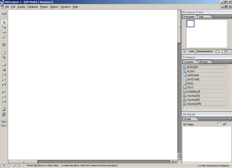Click the horizontal scrollbar right arrow
This screenshot has width=232, height=168.
click(x=176, y=162)
